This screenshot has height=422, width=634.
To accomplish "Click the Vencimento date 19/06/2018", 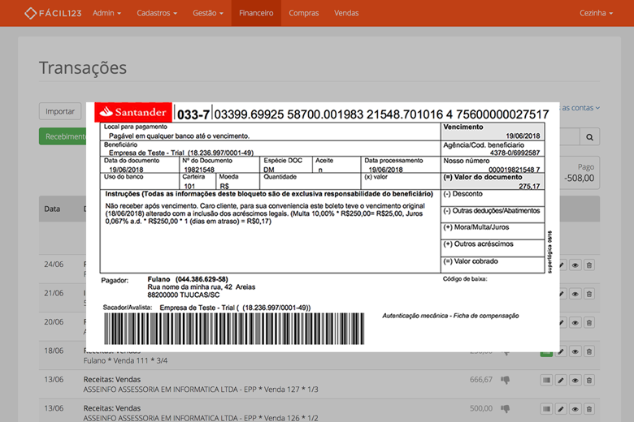I will click(523, 136).
